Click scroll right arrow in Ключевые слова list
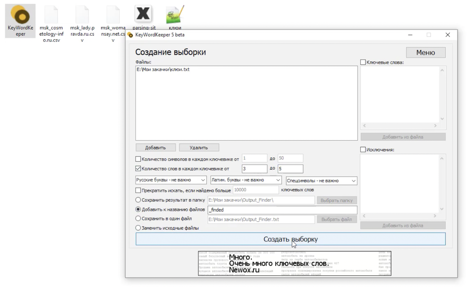The image size is (471, 291). (435, 126)
